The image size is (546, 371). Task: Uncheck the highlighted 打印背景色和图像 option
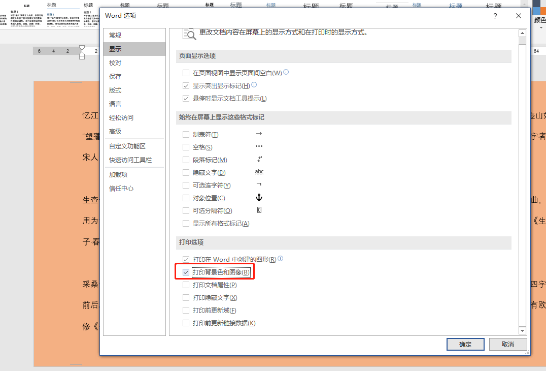[186, 272]
